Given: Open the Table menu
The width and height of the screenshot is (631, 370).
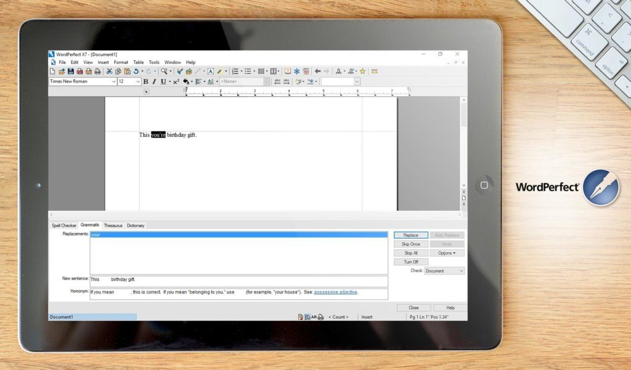Looking at the screenshot, I should coord(139,62).
